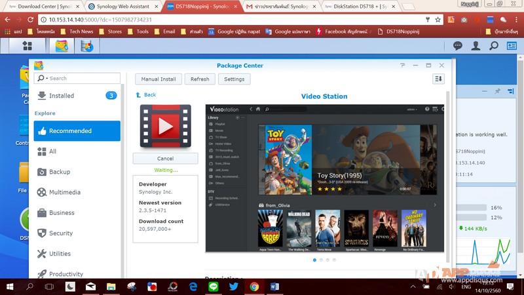The width and height of the screenshot is (524, 295).
Task: Show the second screenshot via pagination dot
Action: point(321,260)
